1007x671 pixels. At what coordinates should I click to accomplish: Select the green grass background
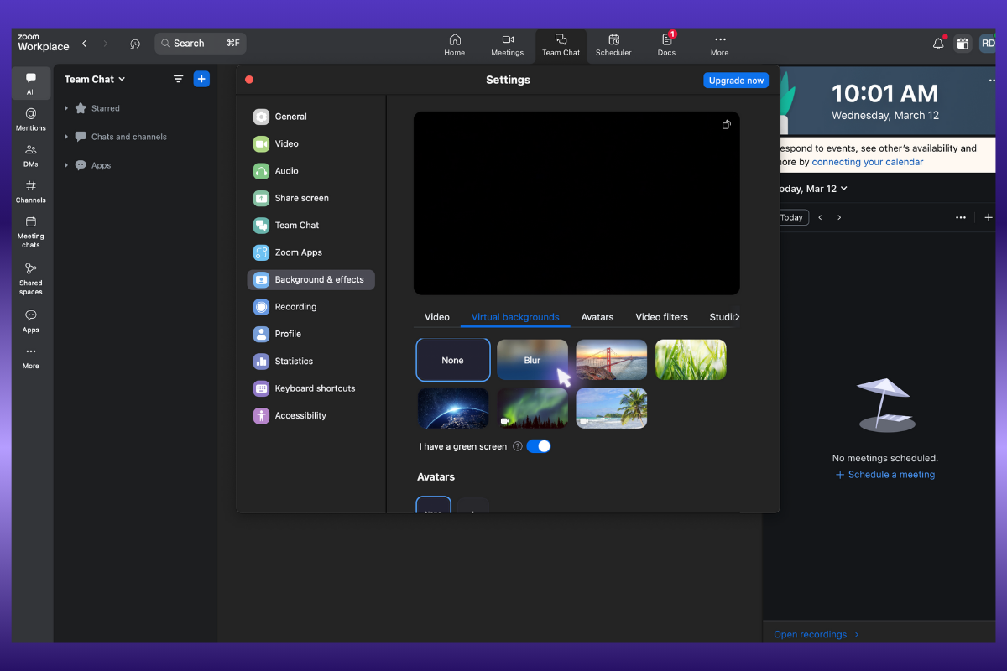pos(691,360)
